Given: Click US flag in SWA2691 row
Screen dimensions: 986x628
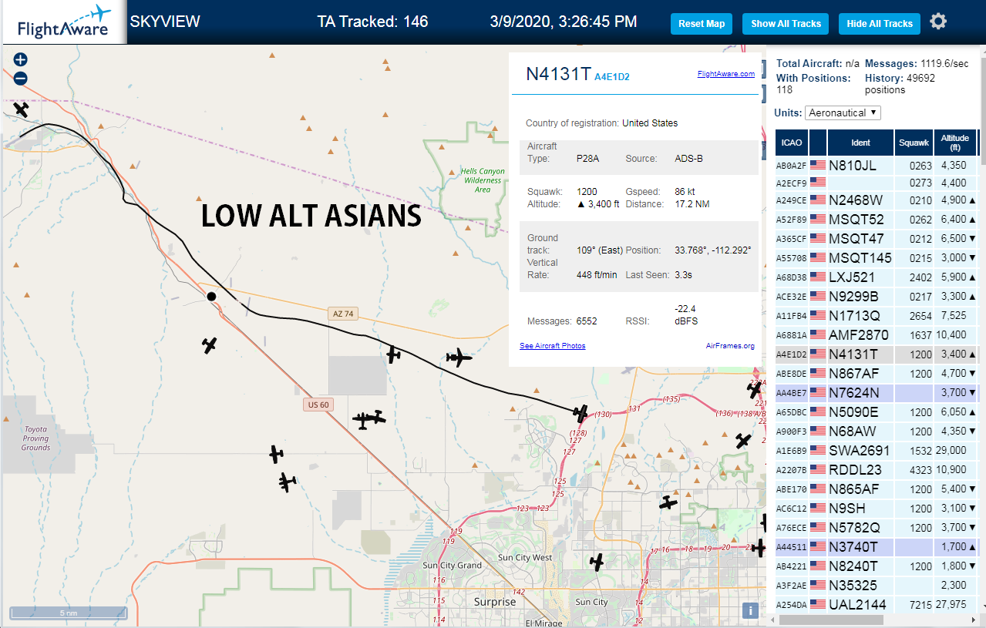Looking at the screenshot, I should 817,450.
